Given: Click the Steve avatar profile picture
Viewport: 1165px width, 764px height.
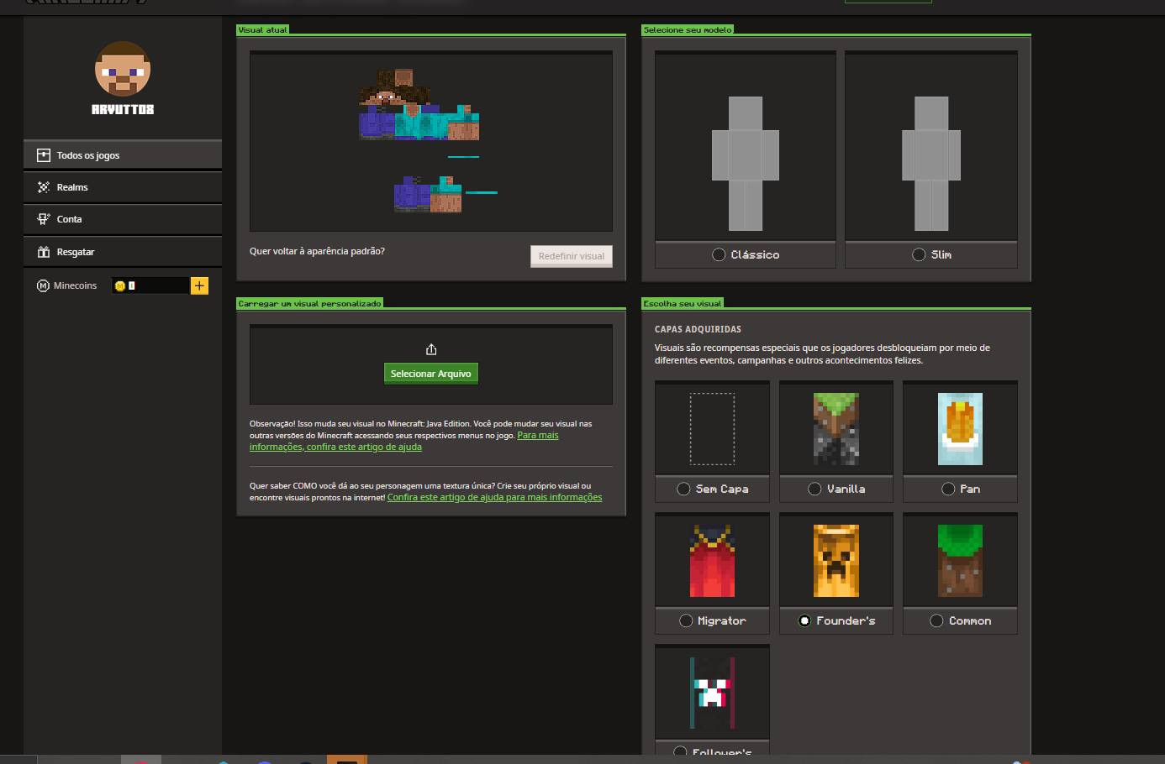Looking at the screenshot, I should coord(123,70).
